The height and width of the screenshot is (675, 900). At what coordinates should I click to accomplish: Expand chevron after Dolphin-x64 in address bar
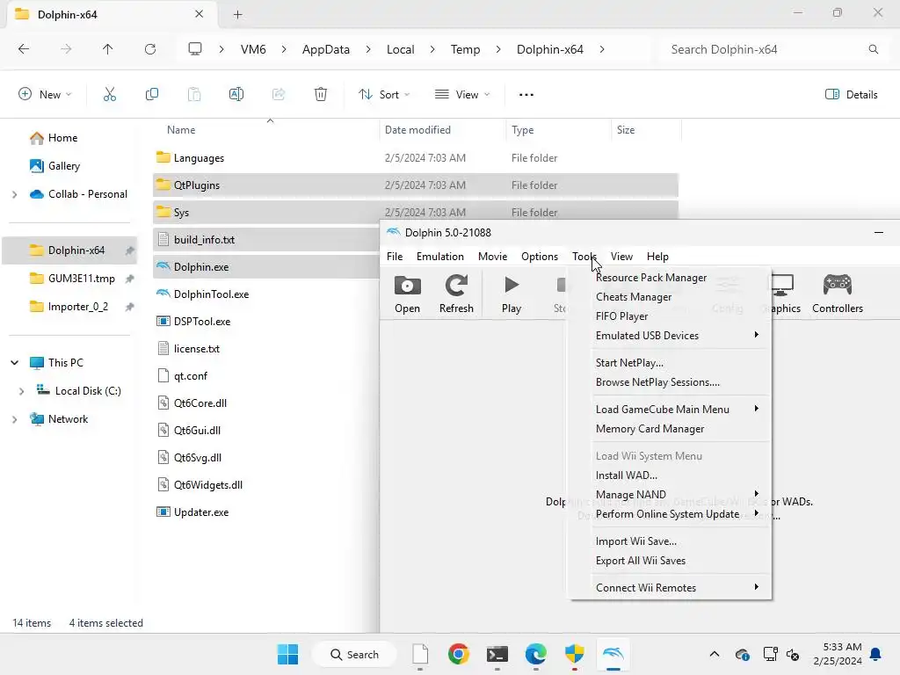tap(601, 49)
